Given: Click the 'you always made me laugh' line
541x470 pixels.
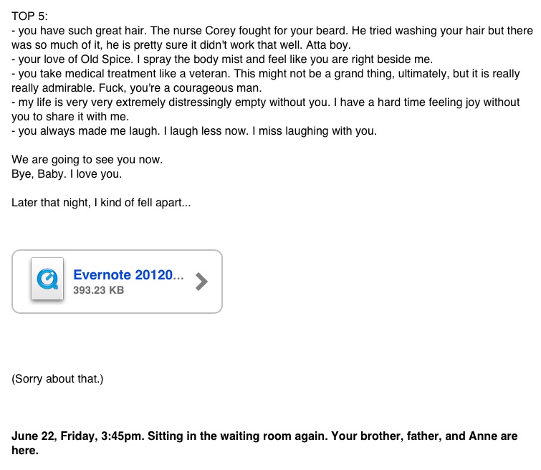Looking at the screenshot, I should 79,130.
